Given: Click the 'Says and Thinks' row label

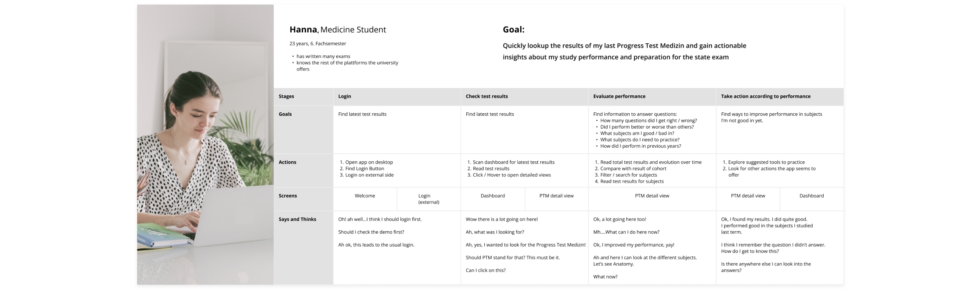Looking at the screenshot, I should pyautogui.click(x=297, y=219).
